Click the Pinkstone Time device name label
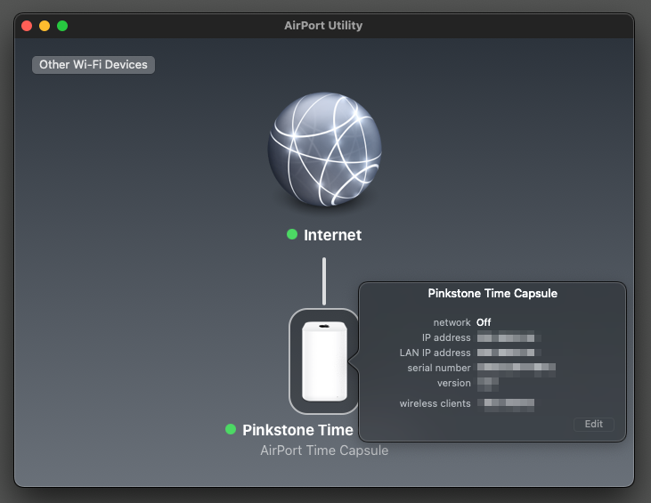651x503 pixels. pyautogui.click(x=297, y=430)
